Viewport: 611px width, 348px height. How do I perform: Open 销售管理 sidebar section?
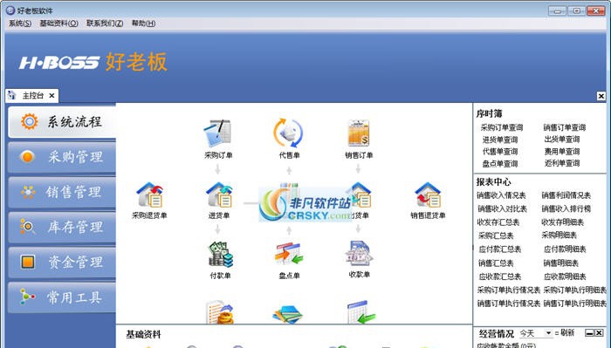click(x=62, y=192)
